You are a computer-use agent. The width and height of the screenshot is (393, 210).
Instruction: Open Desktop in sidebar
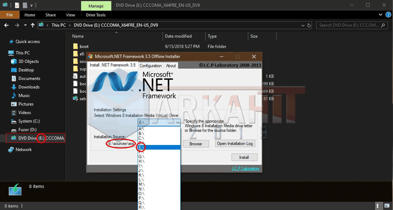[26, 70]
